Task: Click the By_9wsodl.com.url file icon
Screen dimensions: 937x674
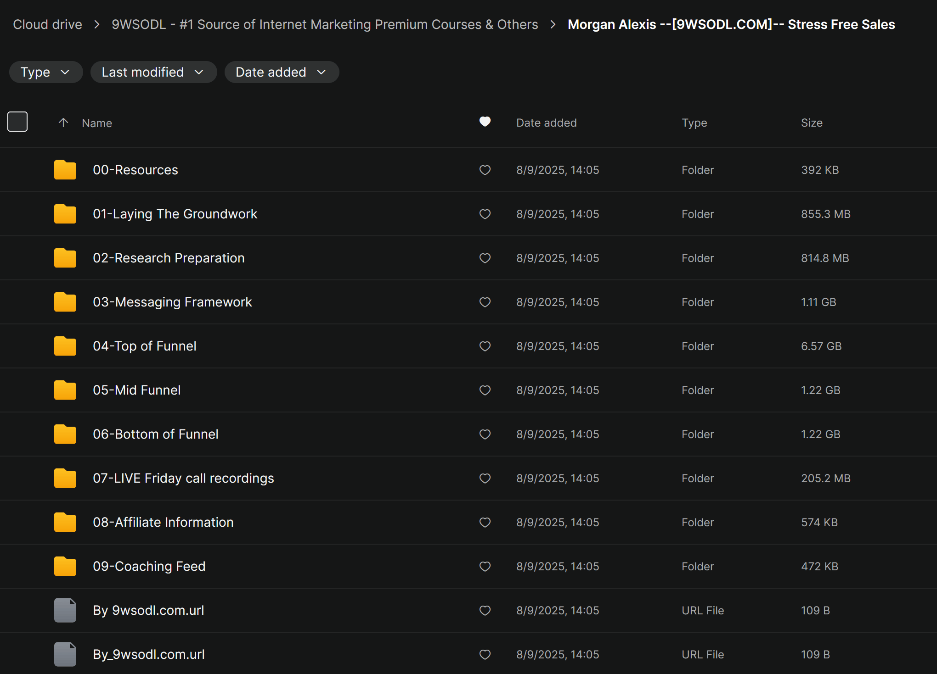Action: click(x=65, y=654)
